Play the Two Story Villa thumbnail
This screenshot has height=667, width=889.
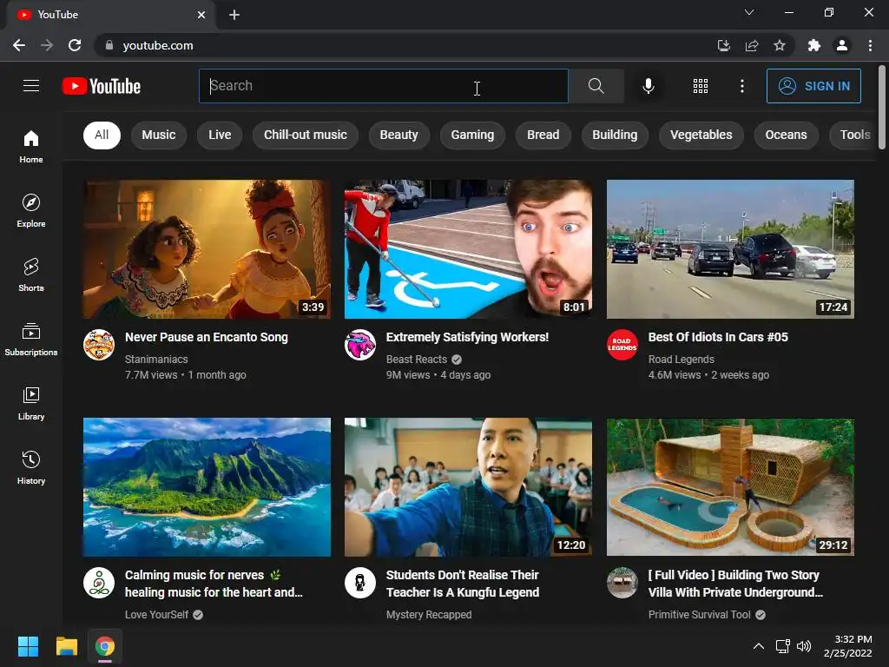[730, 487]
